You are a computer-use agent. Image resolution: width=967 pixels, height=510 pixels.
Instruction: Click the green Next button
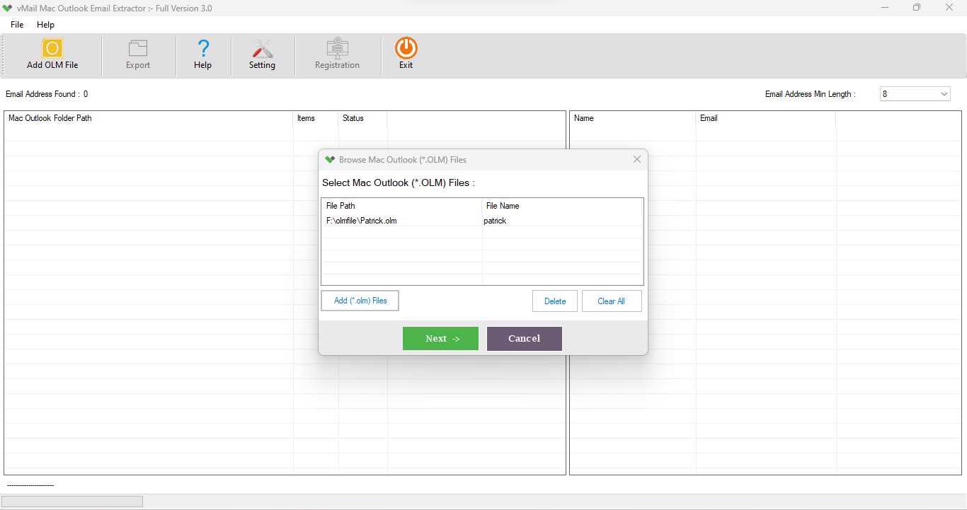440,338
